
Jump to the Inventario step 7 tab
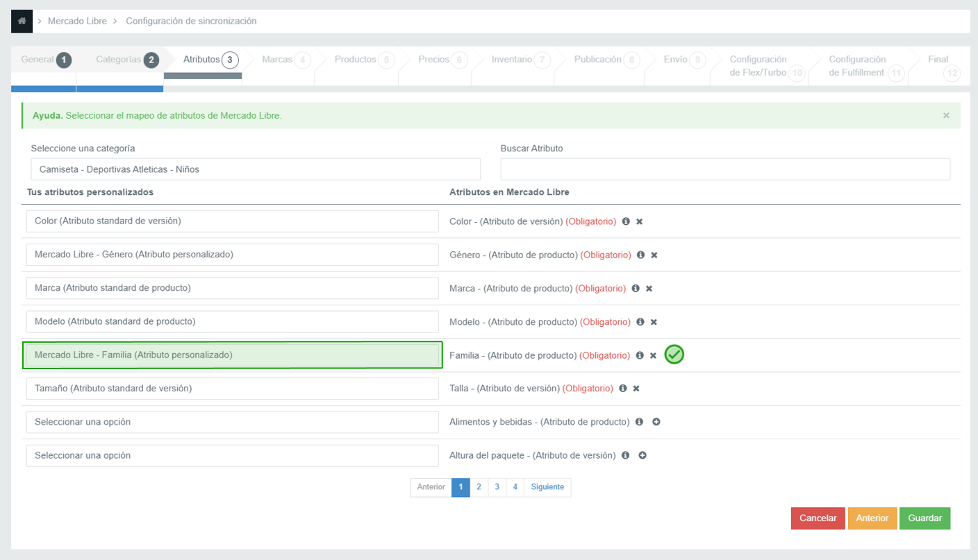[x=520, y=60]
